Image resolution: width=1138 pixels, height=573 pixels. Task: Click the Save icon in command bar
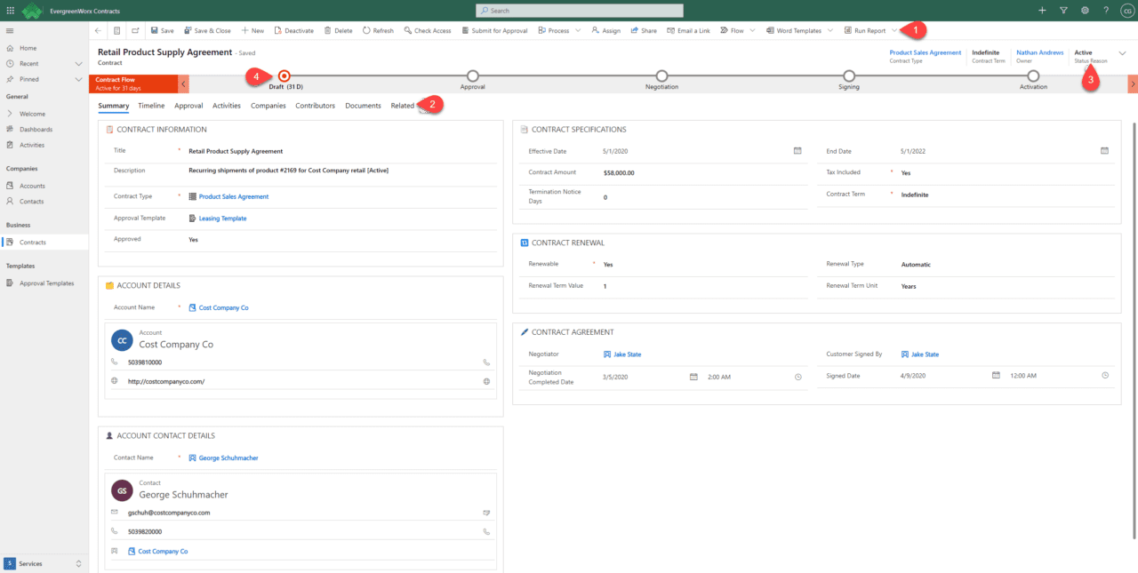pyautogui.click(x=155, y=30)
